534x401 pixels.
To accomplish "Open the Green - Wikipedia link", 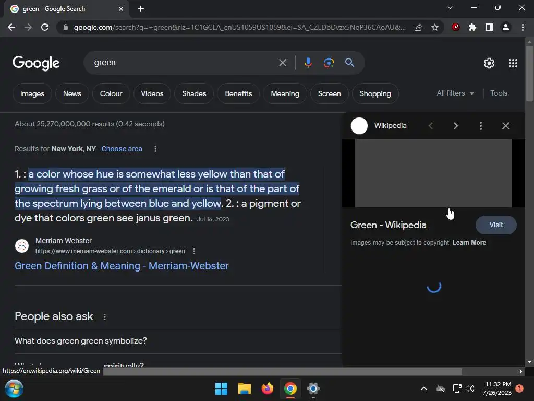I will click(388, 225).
